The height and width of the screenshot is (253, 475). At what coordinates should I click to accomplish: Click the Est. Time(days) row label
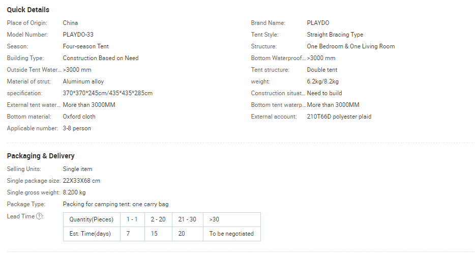click(92, 234)
